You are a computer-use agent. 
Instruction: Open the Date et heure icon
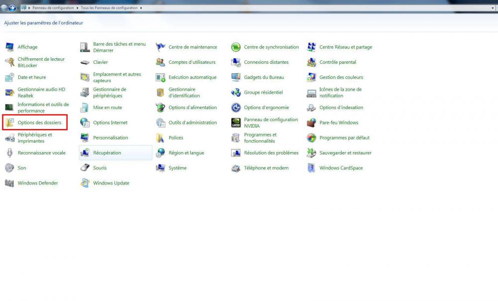[9, 77]
